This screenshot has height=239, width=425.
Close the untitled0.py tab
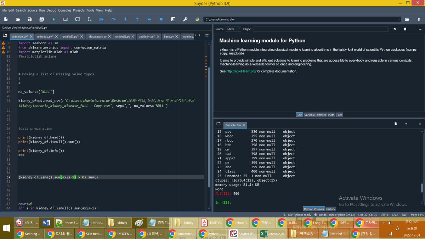tap(31, 36)
